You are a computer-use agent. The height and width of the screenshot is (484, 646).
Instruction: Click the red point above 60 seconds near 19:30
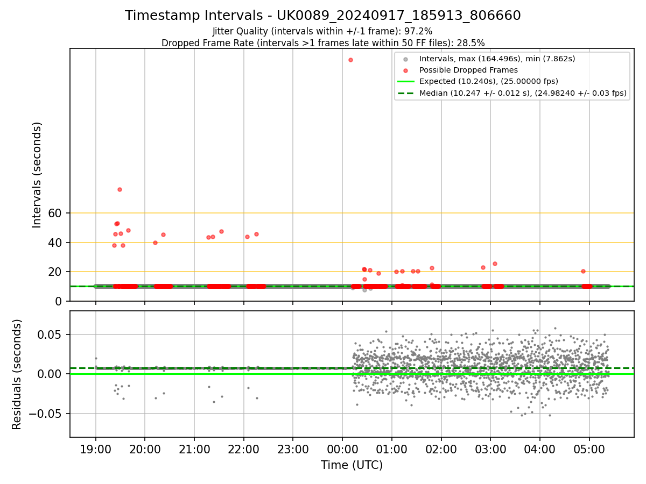(120, 189)
